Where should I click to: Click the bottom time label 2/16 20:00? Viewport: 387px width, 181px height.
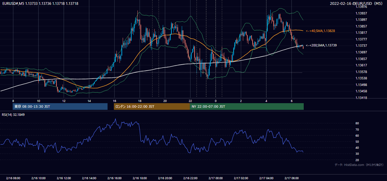click(x=165, y=178)
